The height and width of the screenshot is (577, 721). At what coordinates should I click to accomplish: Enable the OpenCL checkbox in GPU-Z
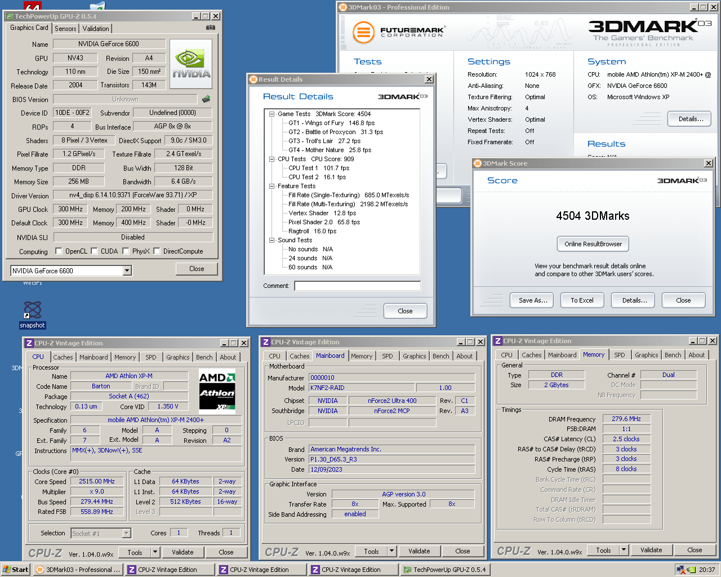(59, 251)
